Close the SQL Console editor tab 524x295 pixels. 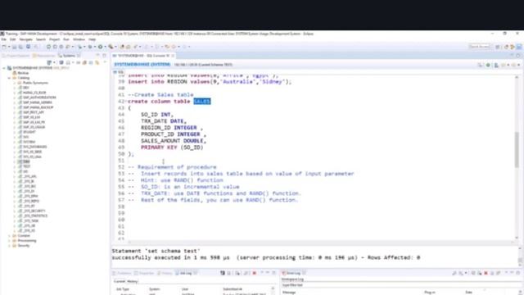[173, 56]
